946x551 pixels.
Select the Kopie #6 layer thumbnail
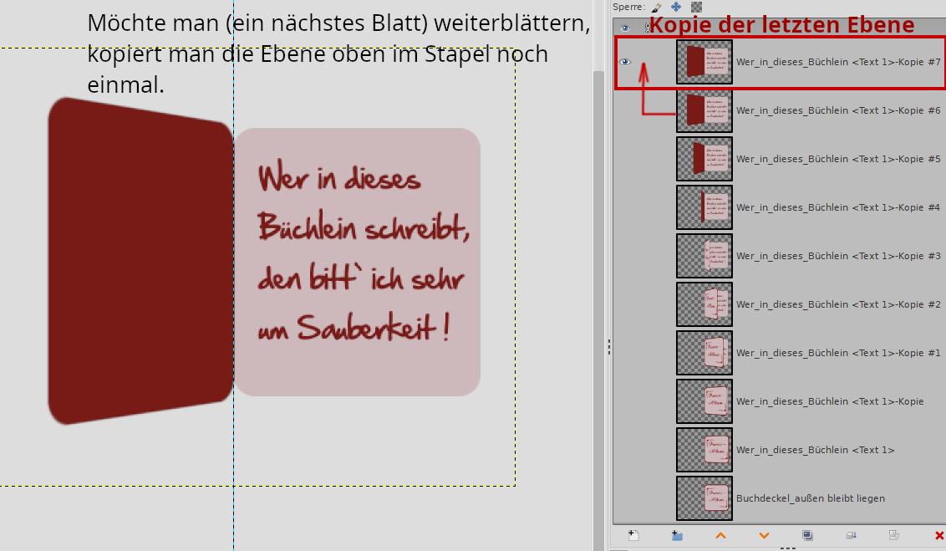tap(704, 110)
